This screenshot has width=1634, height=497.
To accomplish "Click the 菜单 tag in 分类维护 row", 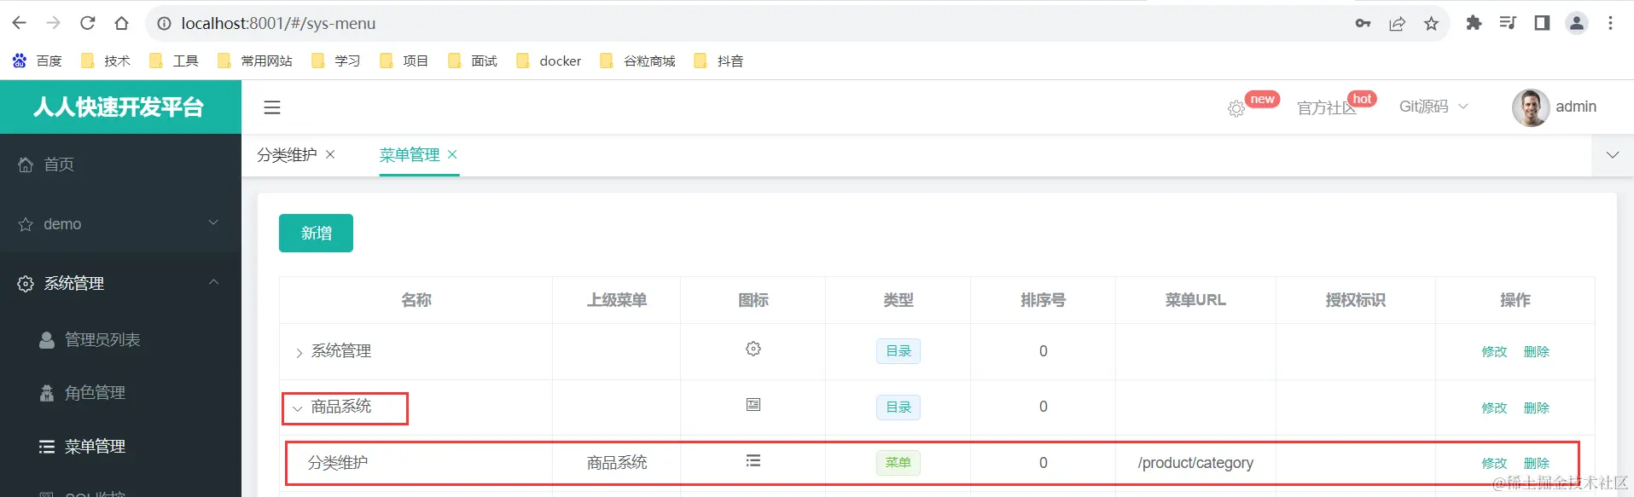I will click(x=898, y=463).
